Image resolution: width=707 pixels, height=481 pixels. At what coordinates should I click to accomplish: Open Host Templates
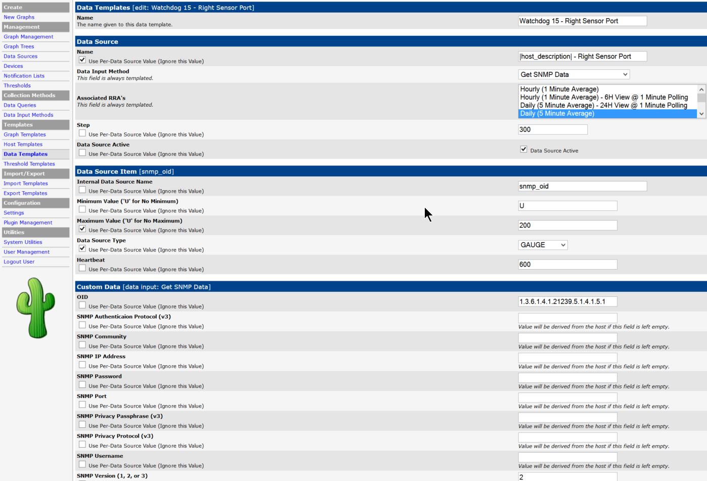coord(23,145)
